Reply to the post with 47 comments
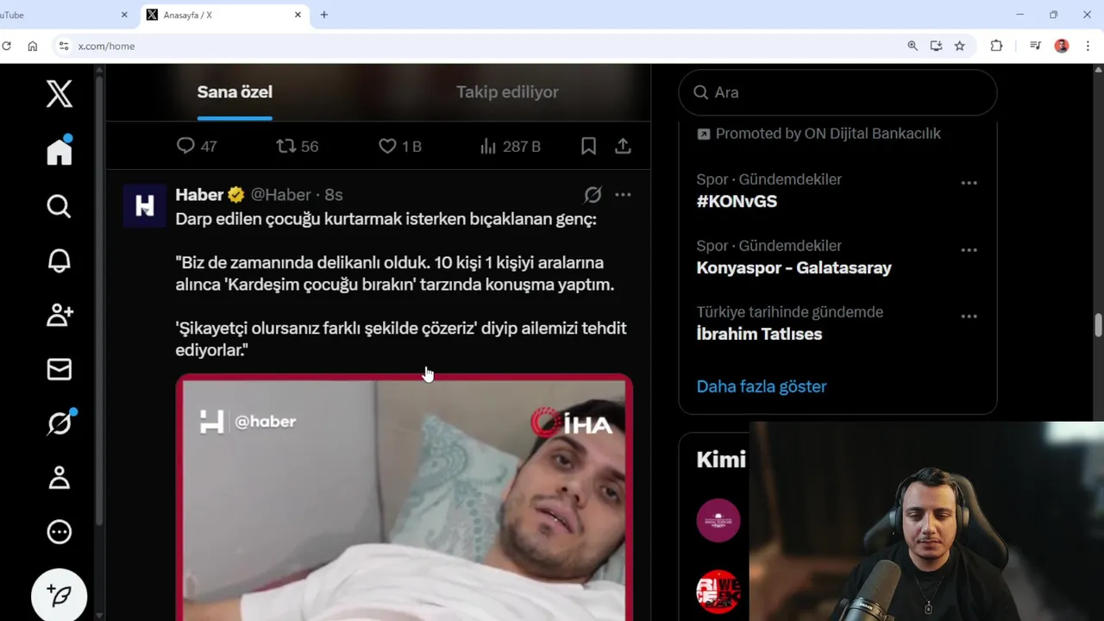This screenshot has width=1104, height=621. pos(197,146)
